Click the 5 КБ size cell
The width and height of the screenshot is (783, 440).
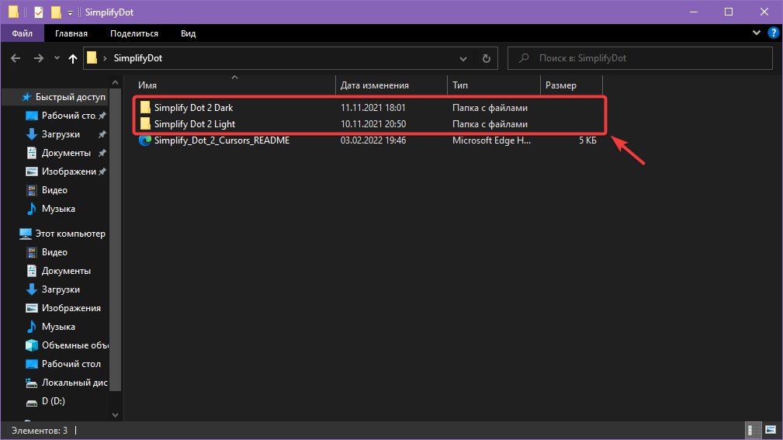pos(587,140)
